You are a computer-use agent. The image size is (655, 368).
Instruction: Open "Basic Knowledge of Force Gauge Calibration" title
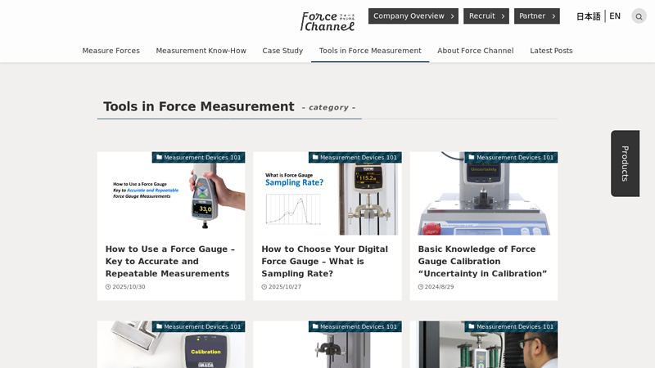pyautogui.click(x=482, y=261)
